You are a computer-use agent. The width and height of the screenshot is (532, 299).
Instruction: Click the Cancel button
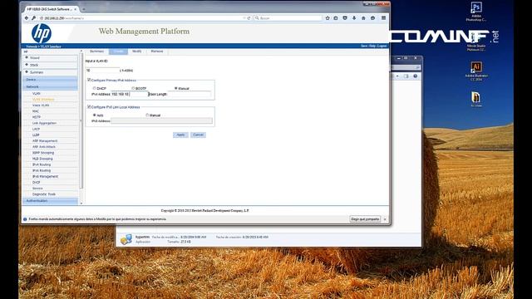(198, 135)
